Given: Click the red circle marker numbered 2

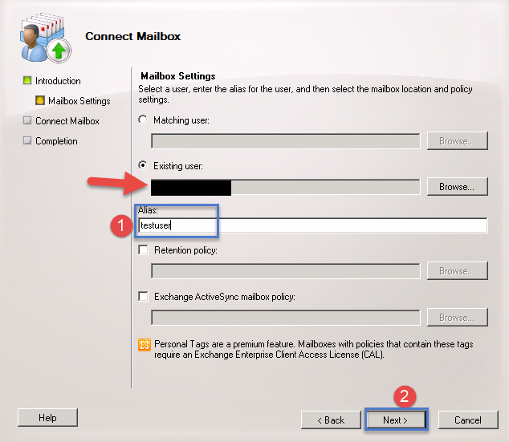Looking at the screenshot, I should pyautogui.click(x=404, y=395).
